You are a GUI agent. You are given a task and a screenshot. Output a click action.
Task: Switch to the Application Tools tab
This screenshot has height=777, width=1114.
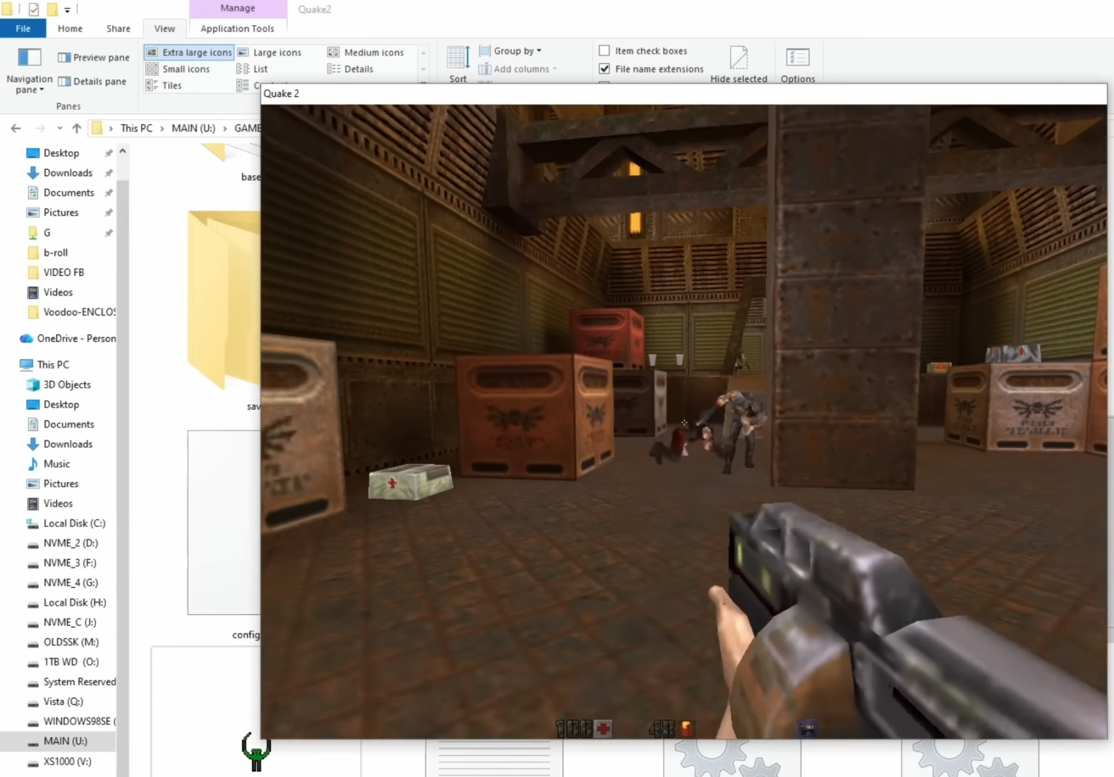[x=237, y=29]
